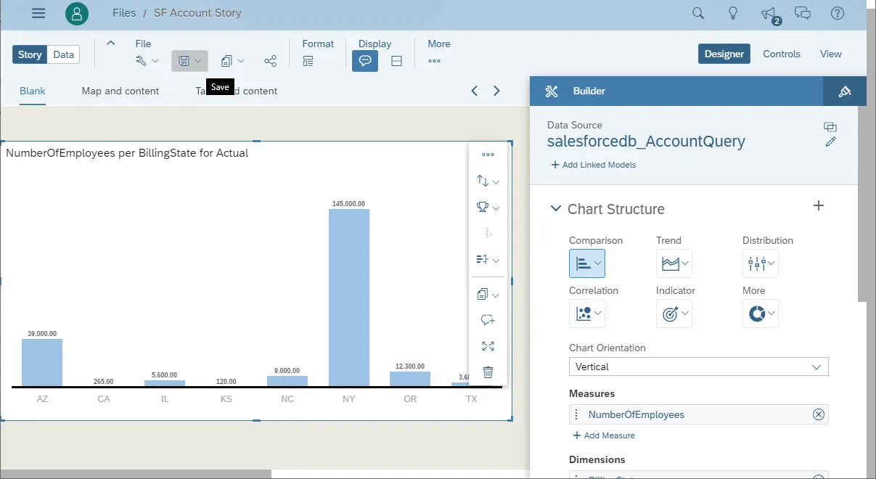The width and height of the screenshot is (876, 479).
Task: Click the Save icon in File group
Action: click(x=184, y=61)
